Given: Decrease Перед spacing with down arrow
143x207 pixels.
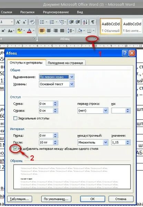Looking at the screenshot, I should (55, 137).
